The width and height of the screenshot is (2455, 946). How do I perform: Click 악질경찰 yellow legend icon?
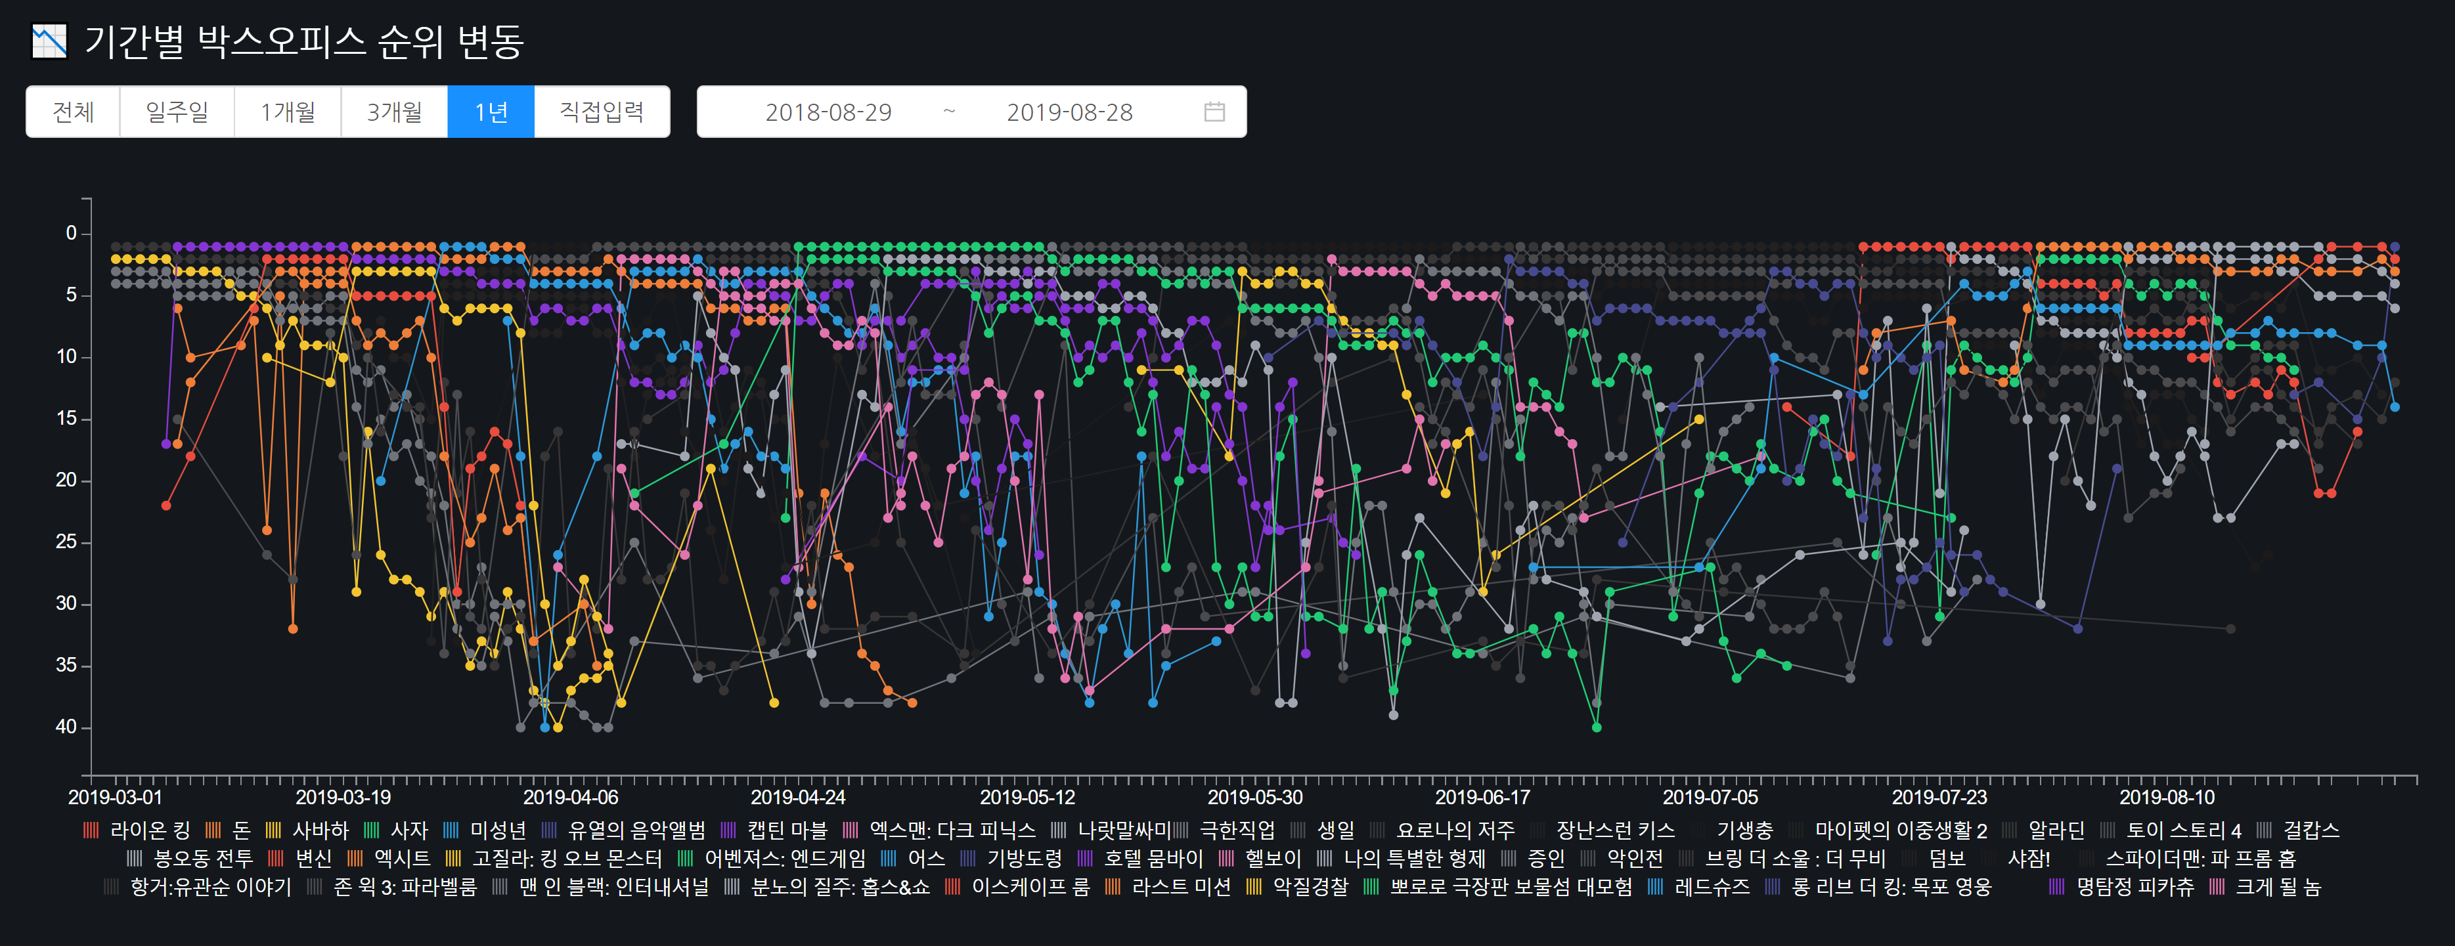pos(1254,888)
